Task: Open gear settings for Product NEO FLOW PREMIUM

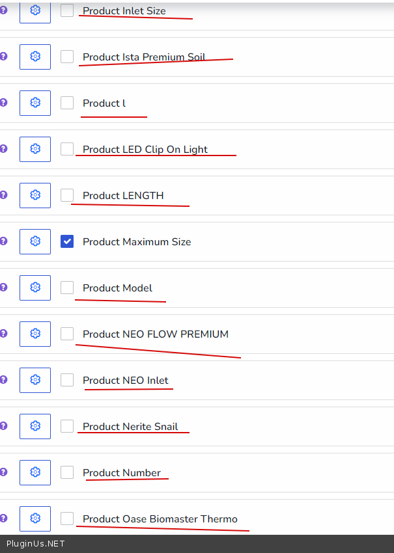Action: pyautogui.click(x=35, y=334)
